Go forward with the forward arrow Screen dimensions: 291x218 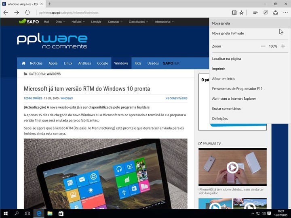coord(17,13)
